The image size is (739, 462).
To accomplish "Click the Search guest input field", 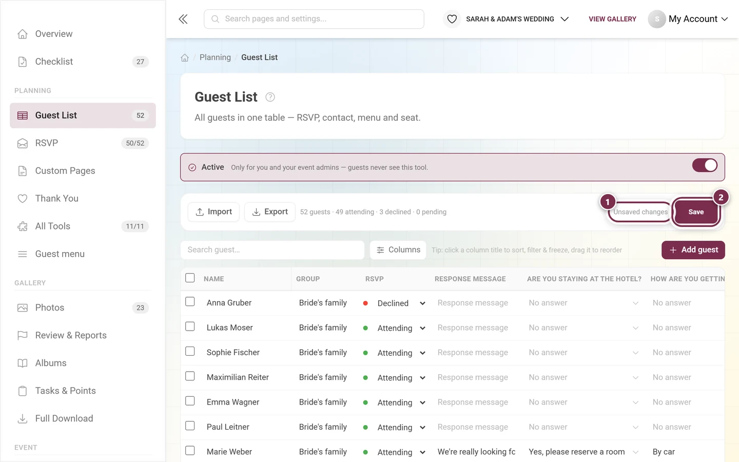I will 273,250.
